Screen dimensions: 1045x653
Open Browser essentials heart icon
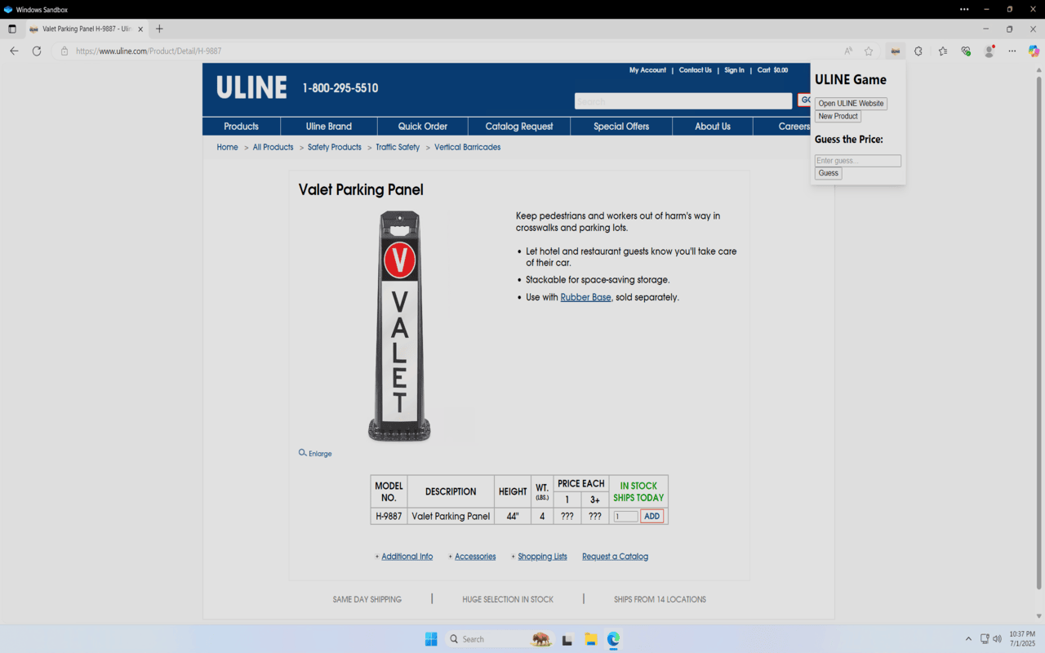click(966, 51)
